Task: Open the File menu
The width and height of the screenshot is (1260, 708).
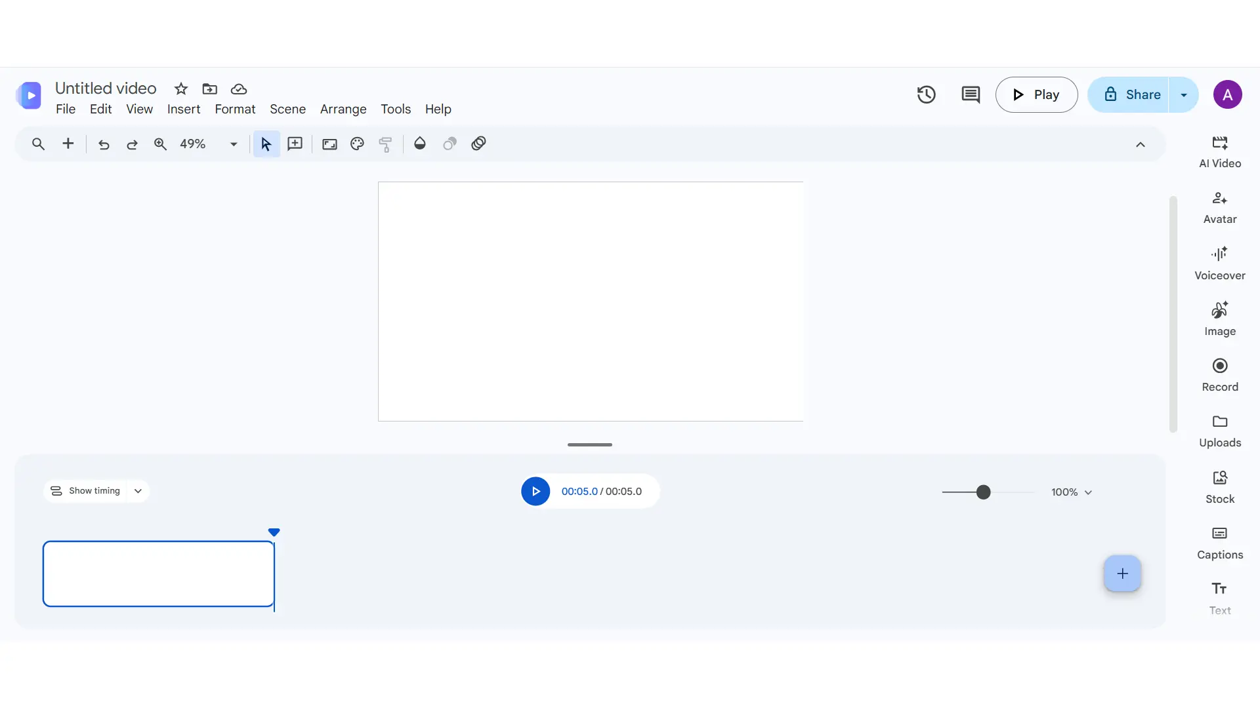Action: 66,109
